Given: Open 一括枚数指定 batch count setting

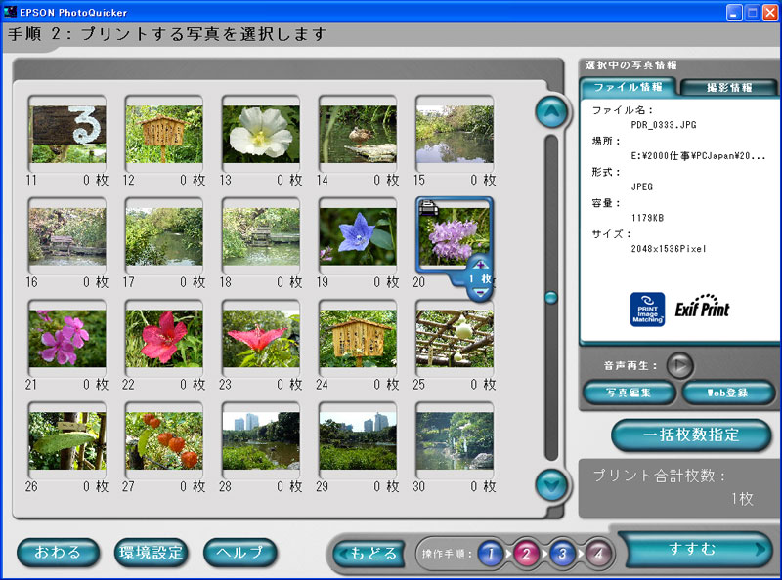Looking at the screenshot, I should (x=691, y=435).
